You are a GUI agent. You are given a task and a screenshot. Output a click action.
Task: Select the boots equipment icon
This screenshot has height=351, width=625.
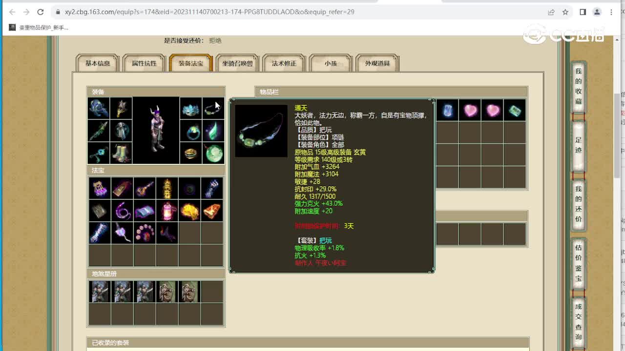(121, 153)
